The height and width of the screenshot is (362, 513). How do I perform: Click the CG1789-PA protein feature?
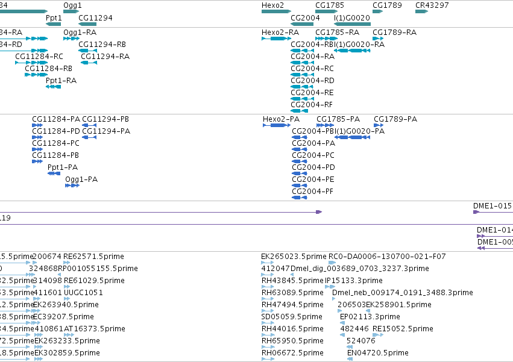pos(379,125)
